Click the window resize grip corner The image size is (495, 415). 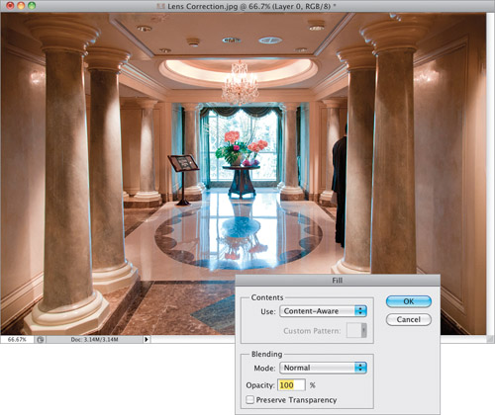pyautogui.click(x=491, y=339)
